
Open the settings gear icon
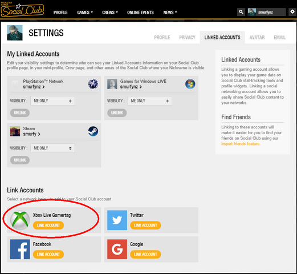(292, 12)
